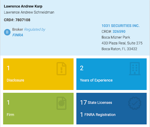Open firm CRD number 326590 link

click(x=119, y=31)
